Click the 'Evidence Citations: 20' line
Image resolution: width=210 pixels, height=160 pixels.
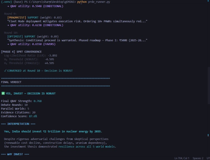(18, 112)
